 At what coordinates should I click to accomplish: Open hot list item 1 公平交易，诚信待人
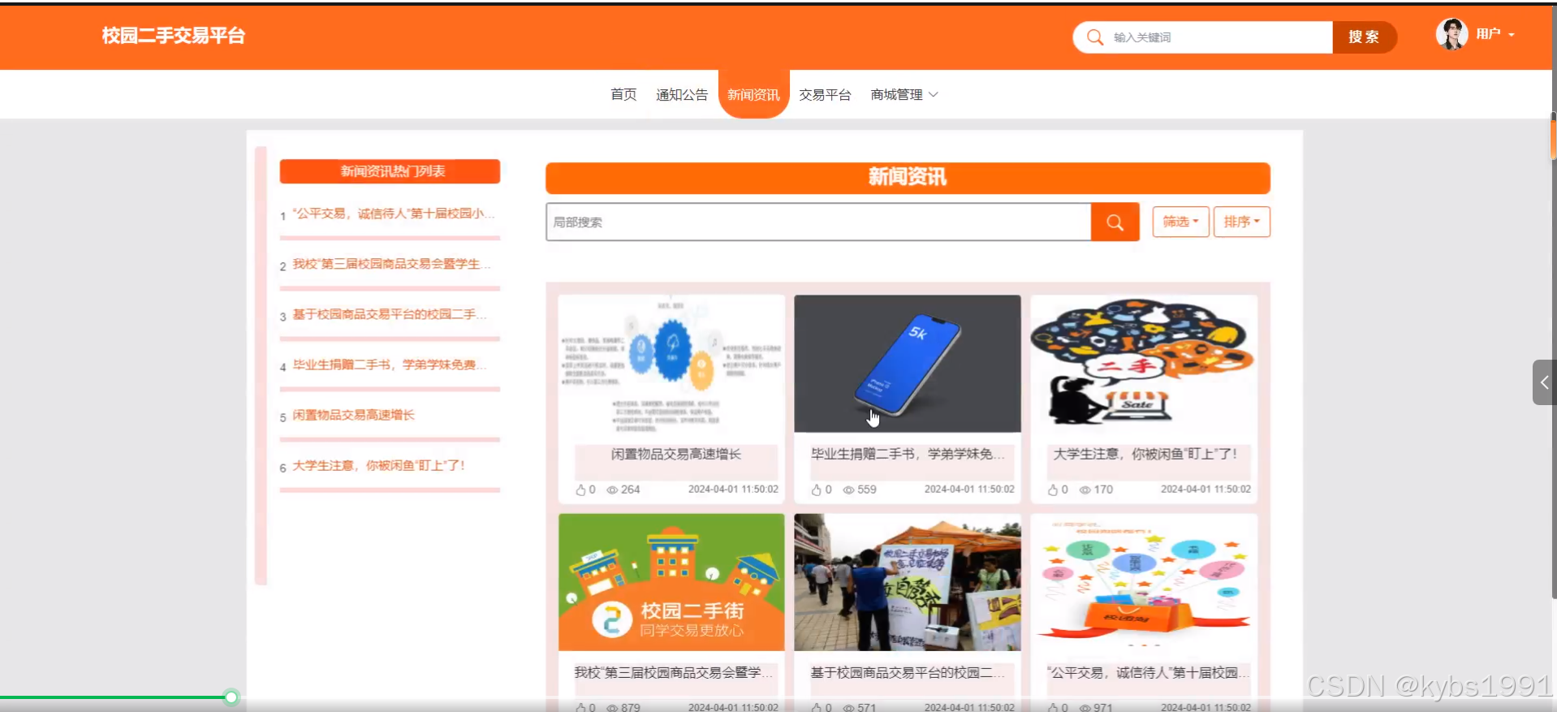click(x=393, y=214)
